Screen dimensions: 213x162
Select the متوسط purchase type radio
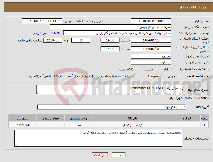pos(162,75)
